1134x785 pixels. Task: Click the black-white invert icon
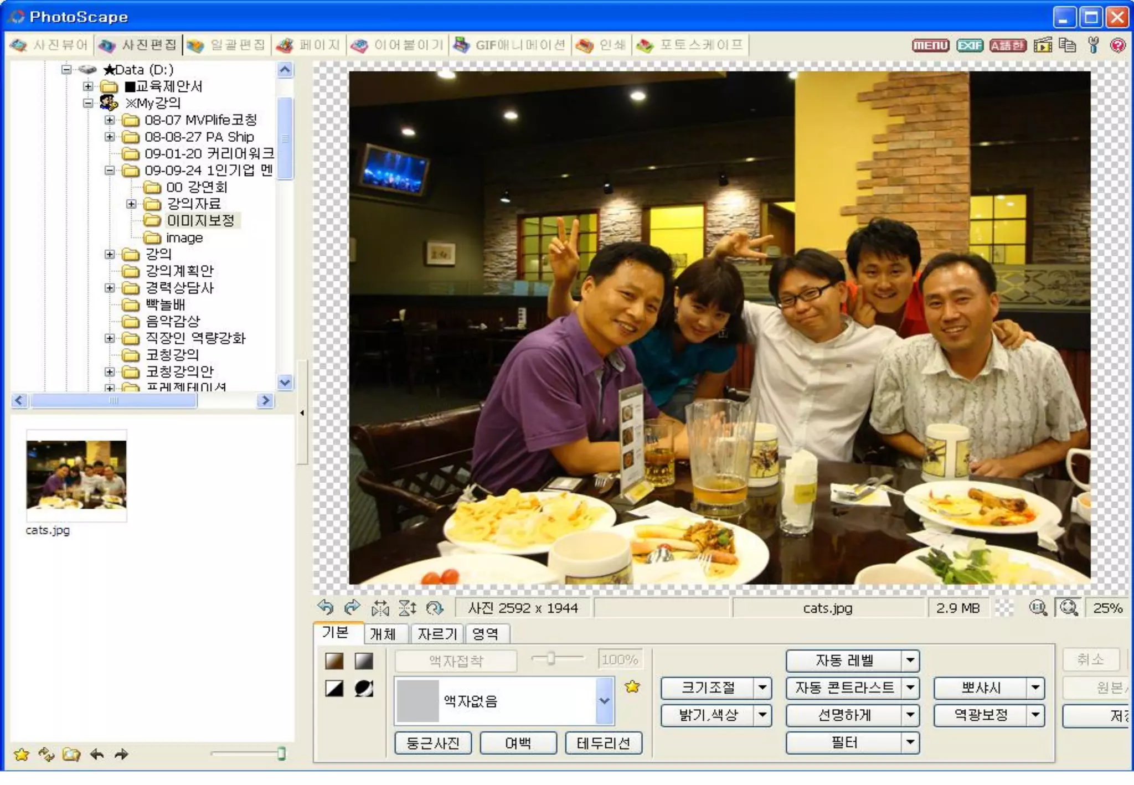(x=334, y=688)
